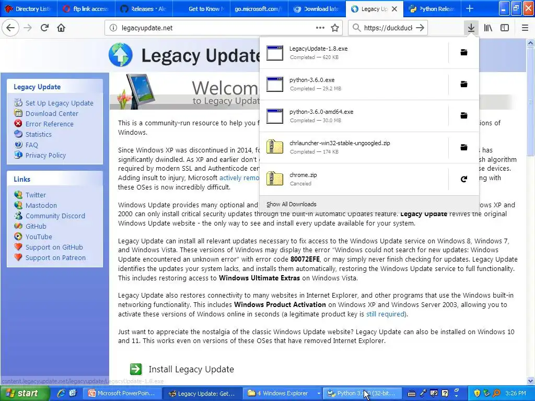Reload the current page
The height and width of the screenshot is (401, 535).
44,28
